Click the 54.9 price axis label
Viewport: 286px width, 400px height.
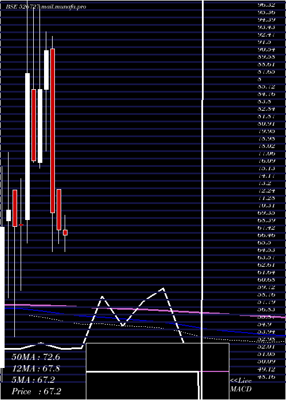[x=264, y=325]
